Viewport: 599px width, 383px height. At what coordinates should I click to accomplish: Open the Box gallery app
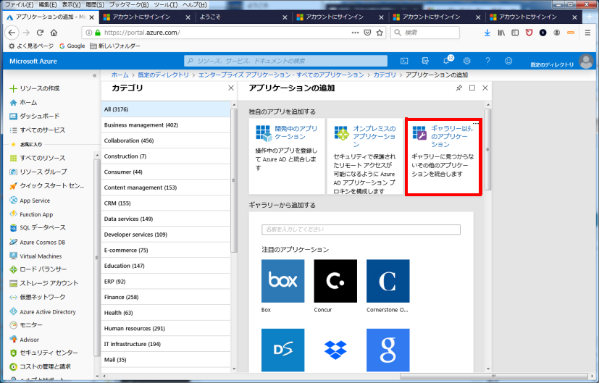[x=282, y=281]
